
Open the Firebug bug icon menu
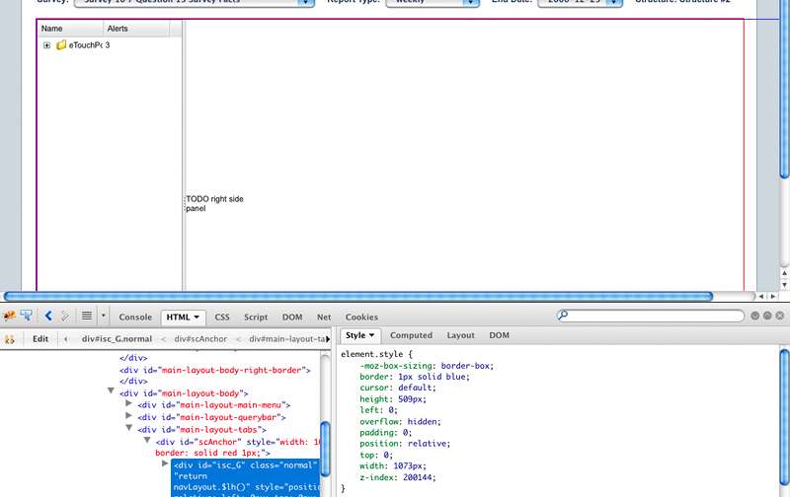[x=9, y=317]
